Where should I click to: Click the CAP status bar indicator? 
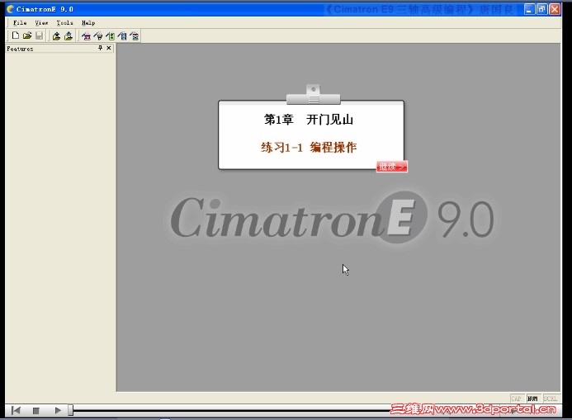[516, 399]
